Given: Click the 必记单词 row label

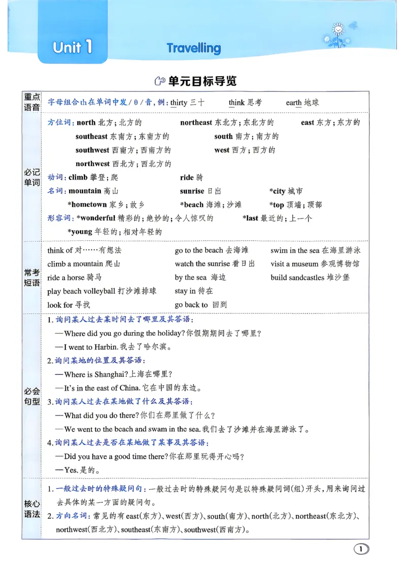Looking at the screenshot, I should [x=32, y=177].
